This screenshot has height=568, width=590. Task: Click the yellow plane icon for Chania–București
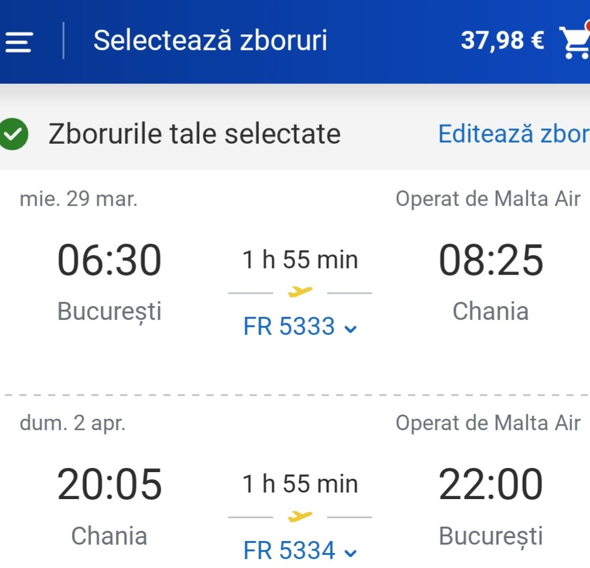click(300, 516)
